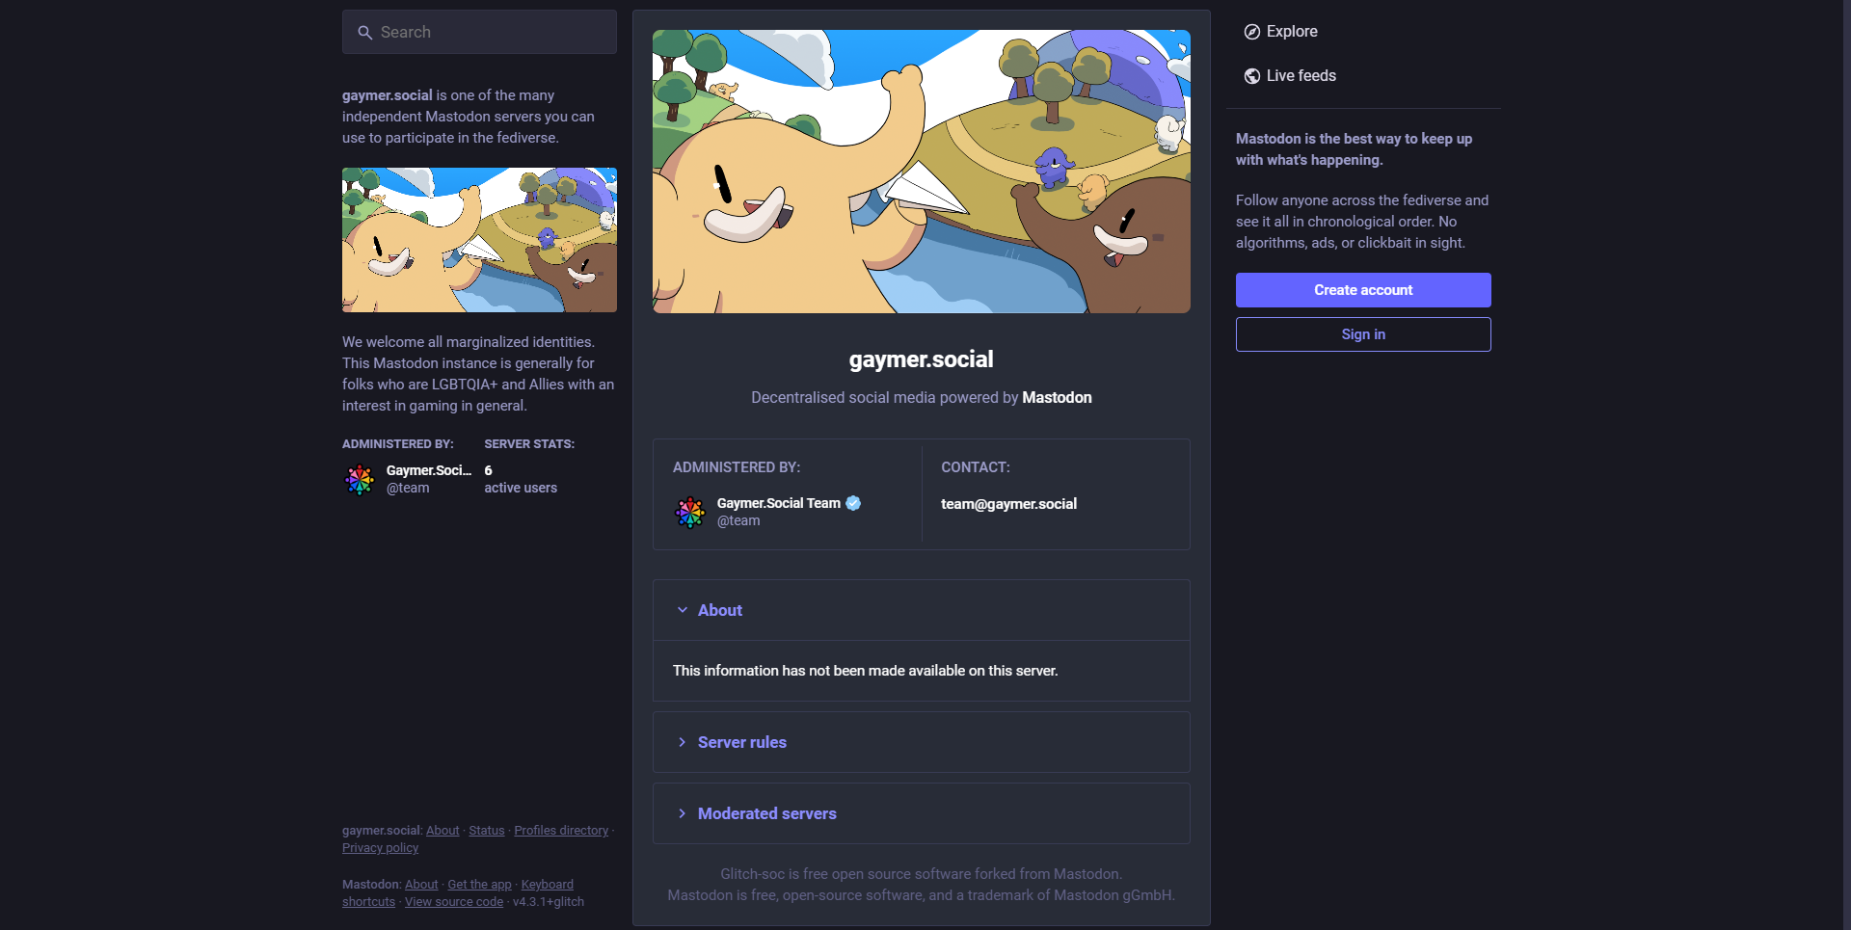The image size is (1851, 930).
Task: Collapse the About section chevron
Action: click(x=683, y=610)
